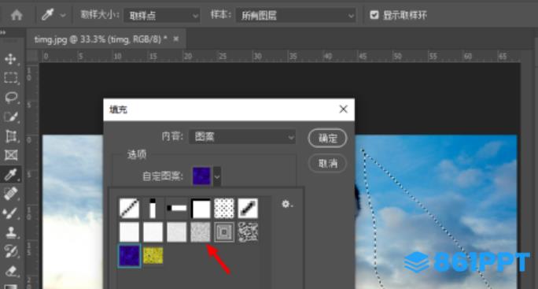
Task: Click the 取消 button
Action: (x=328, y=163)
